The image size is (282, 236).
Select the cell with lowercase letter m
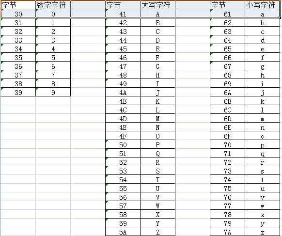point(263,119)
